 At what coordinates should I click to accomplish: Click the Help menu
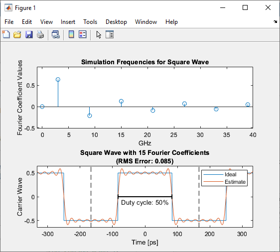pyautogui.click(x=171, y=22)
